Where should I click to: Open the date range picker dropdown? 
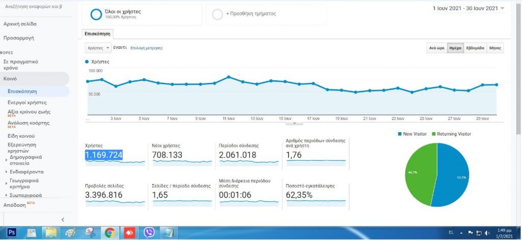[x=468, y=9]
